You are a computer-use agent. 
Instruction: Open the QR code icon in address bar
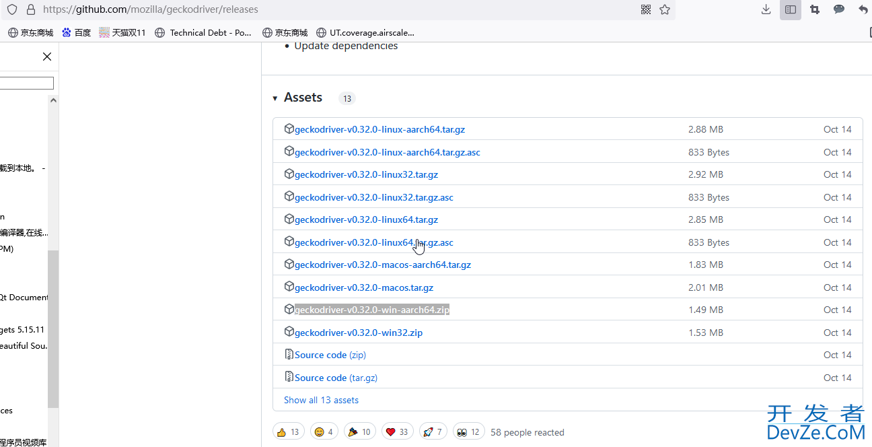646,9
